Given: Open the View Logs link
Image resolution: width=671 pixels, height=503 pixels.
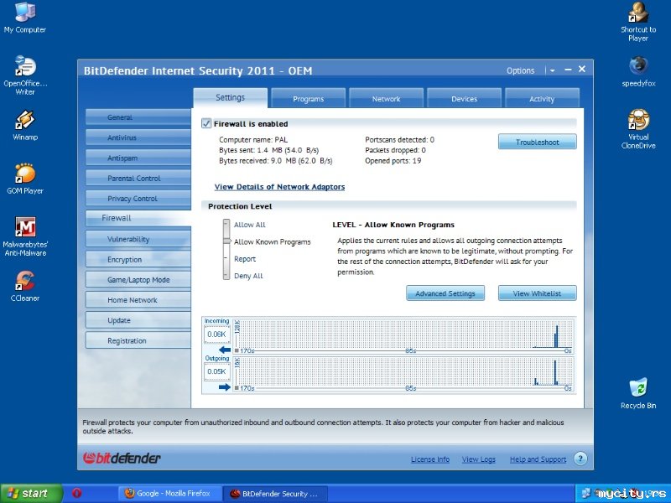Looking at the screenshot, I should (x=478, y=459).
